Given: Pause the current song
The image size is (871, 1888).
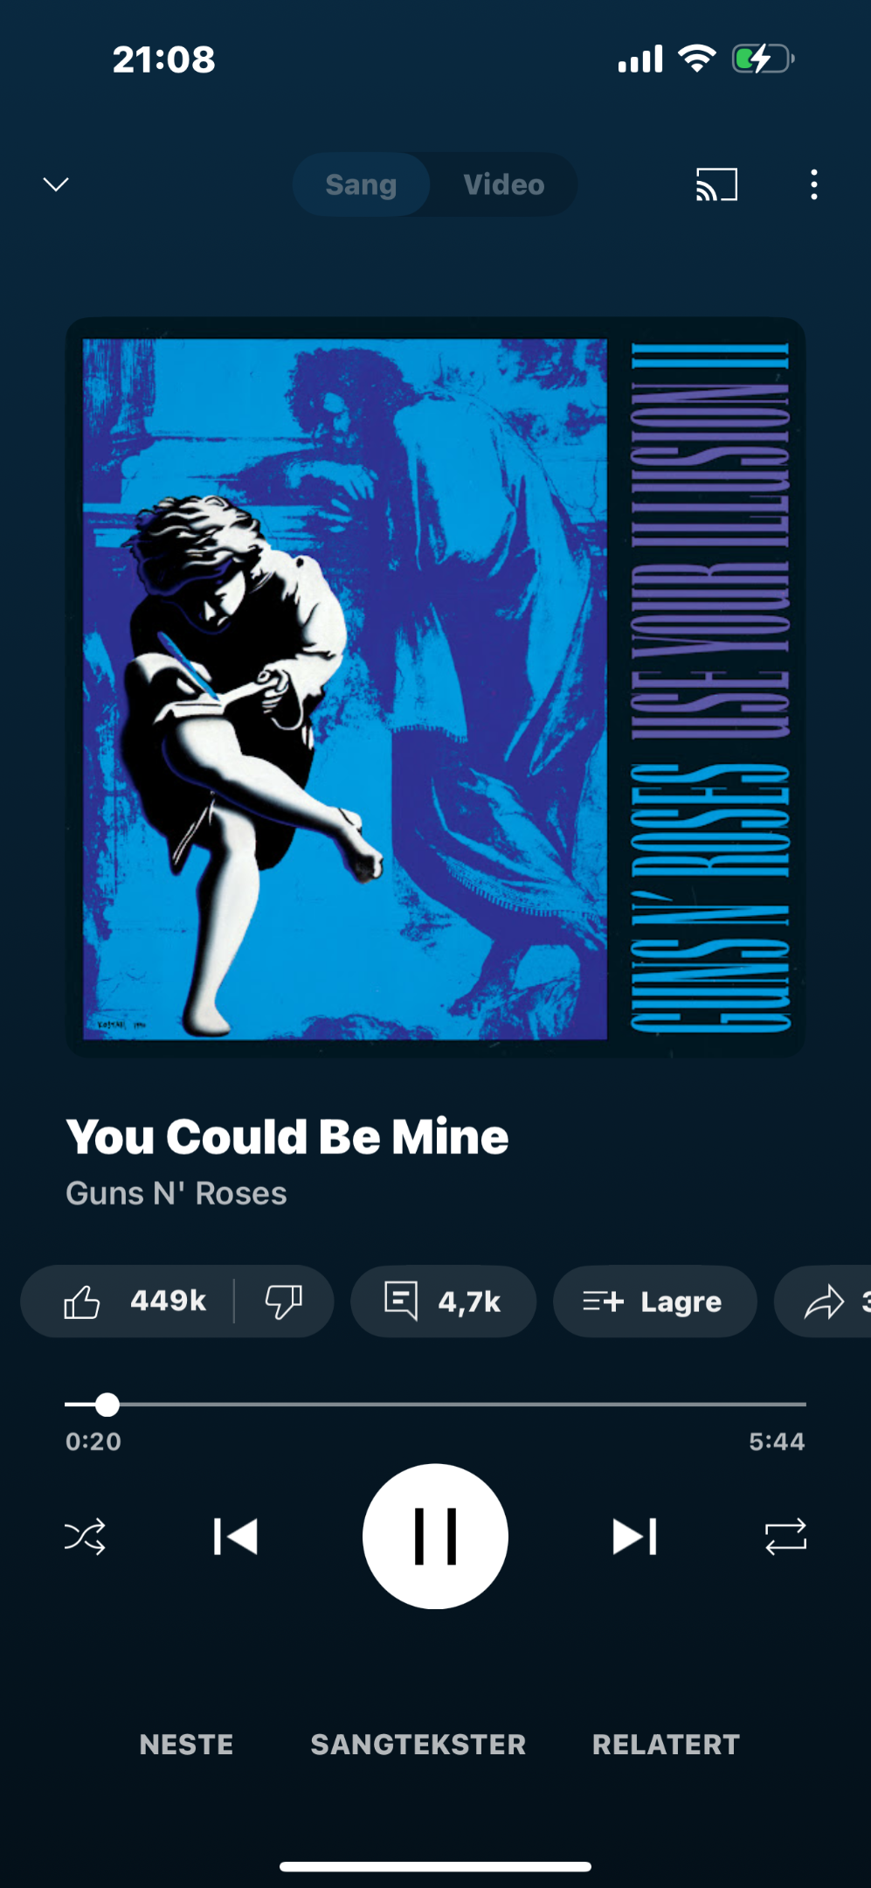Looking at the screenshot, I should coord(435,1536).
